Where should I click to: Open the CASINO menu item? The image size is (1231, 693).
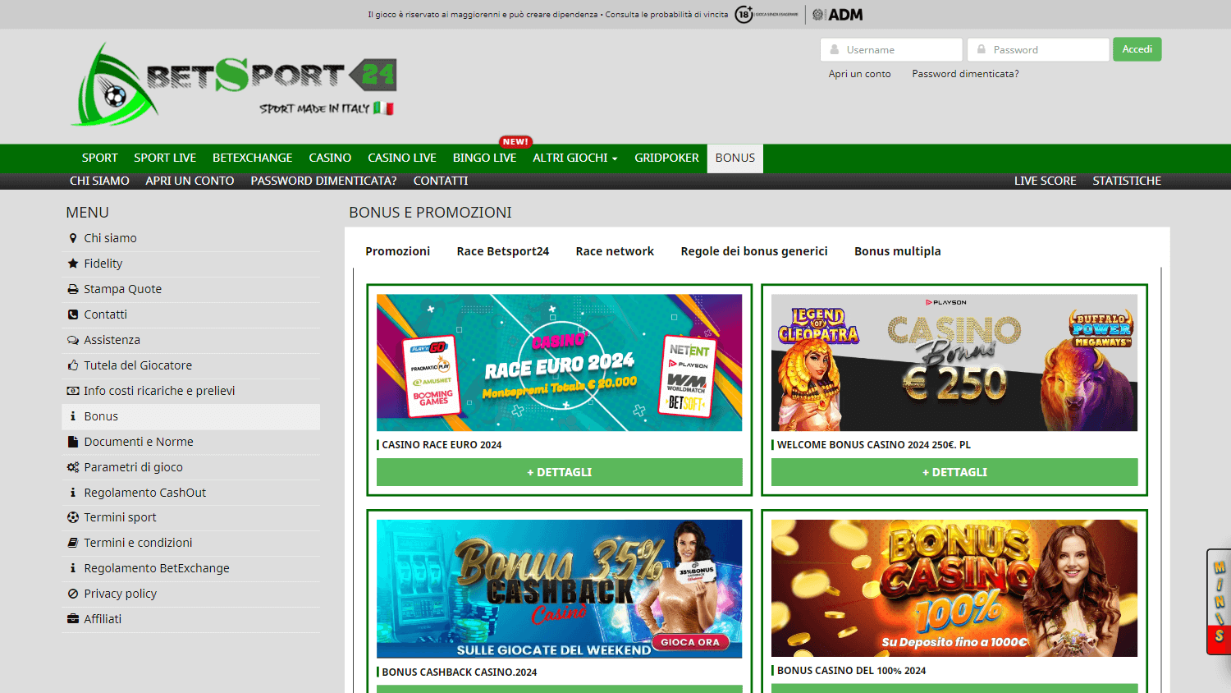click(x=330, y=158)
